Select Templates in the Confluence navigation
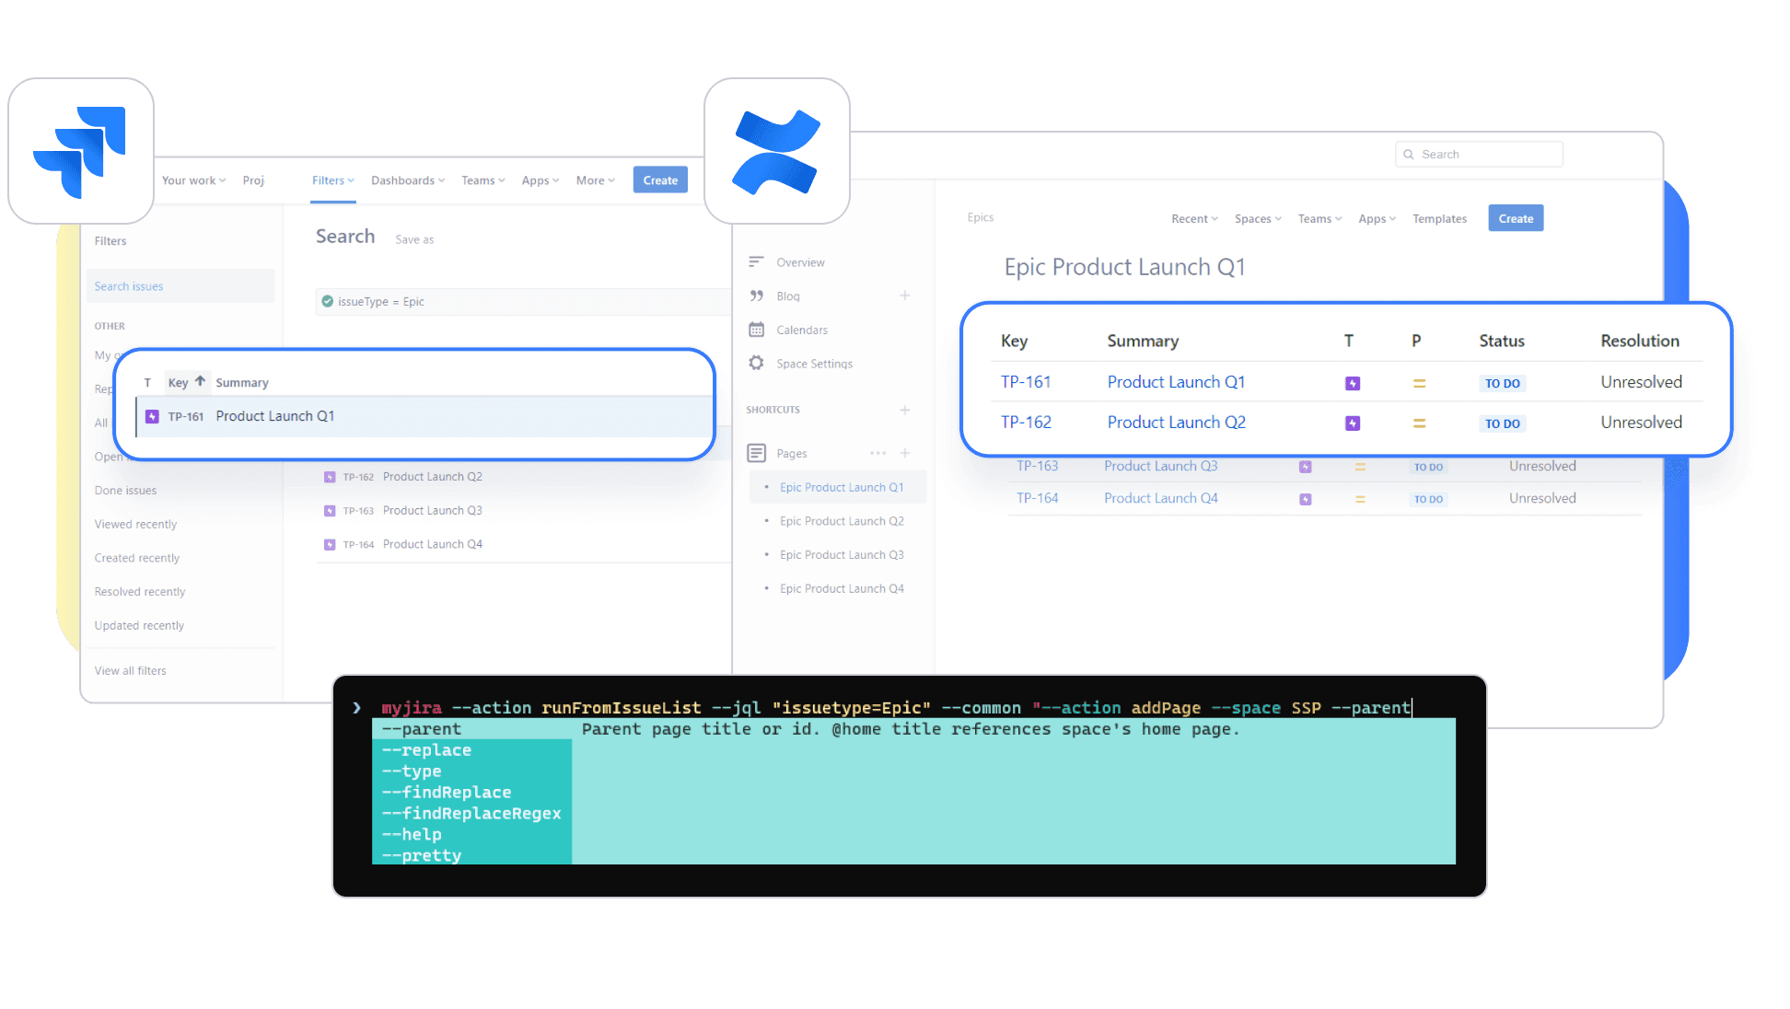The height and width of the screenshot is (1009, 1790). (x=1439, y=218)
